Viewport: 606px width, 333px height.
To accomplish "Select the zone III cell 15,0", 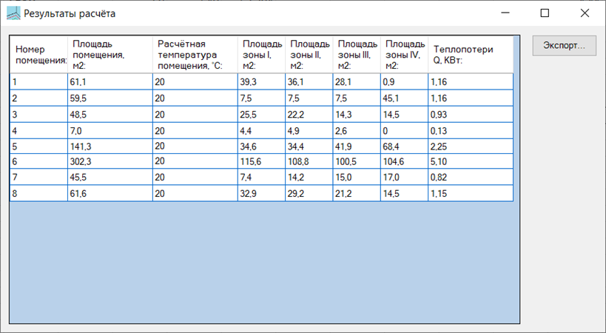I will point(357,178).
